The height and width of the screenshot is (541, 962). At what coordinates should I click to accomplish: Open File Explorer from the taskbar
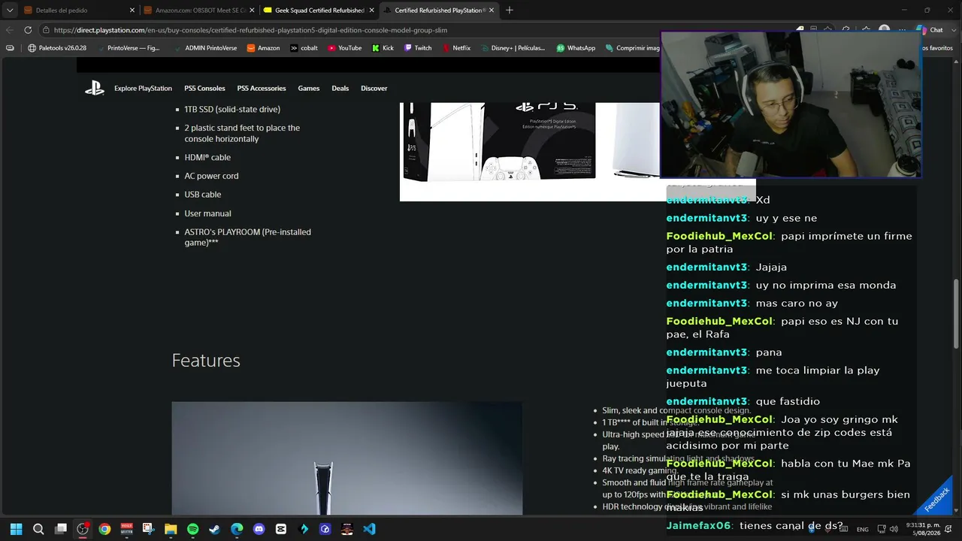pos(171,529)
